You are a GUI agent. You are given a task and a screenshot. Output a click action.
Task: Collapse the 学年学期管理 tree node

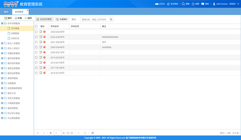tap(2, 23)
